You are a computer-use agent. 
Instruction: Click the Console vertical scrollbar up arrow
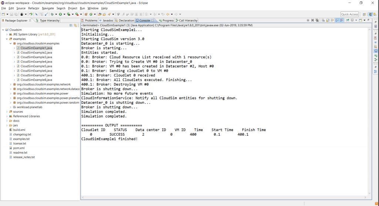tap(369, 30)
